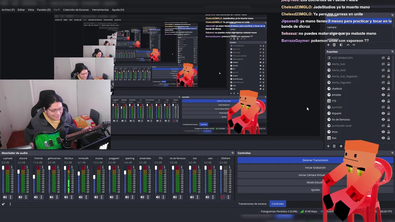The width and height of the screenshot is (395, 222).
Task: Open TTS channel options menu
Action: coord(163,197)
